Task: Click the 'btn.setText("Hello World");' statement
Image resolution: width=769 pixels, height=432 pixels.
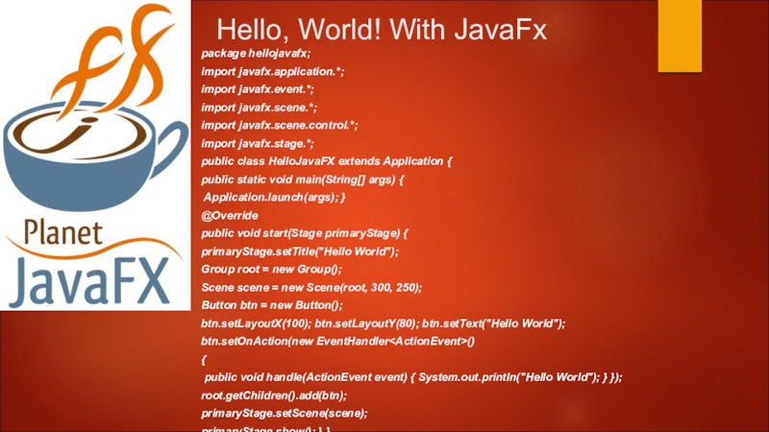Action: pos(494,324)
